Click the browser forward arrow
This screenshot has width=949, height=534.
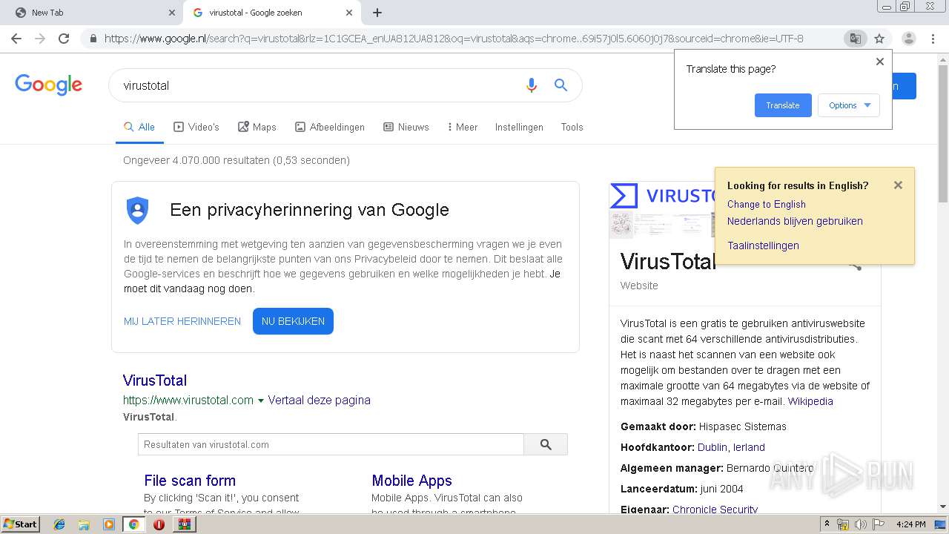[40, 39]
